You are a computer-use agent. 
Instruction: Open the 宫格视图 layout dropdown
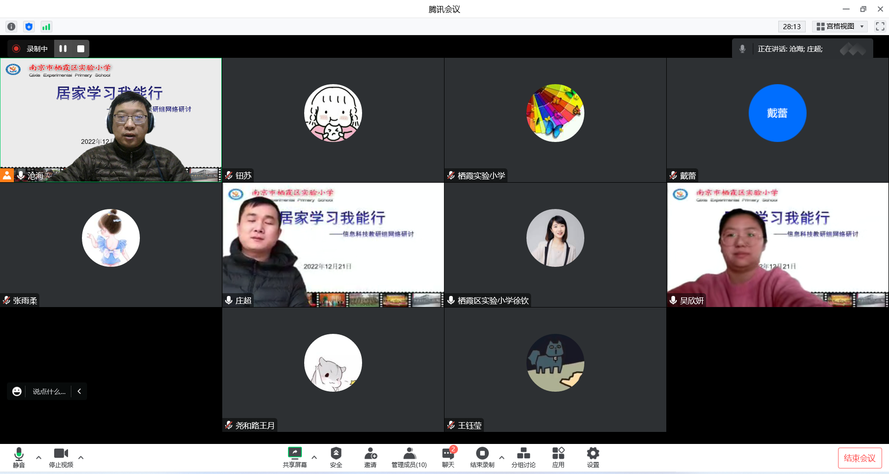[840, 26]
